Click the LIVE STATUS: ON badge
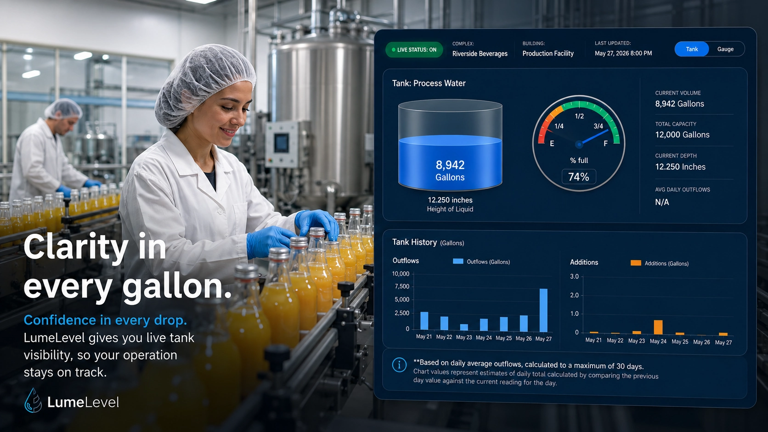The width and height of the screenshot is (768, 432). 414,50
